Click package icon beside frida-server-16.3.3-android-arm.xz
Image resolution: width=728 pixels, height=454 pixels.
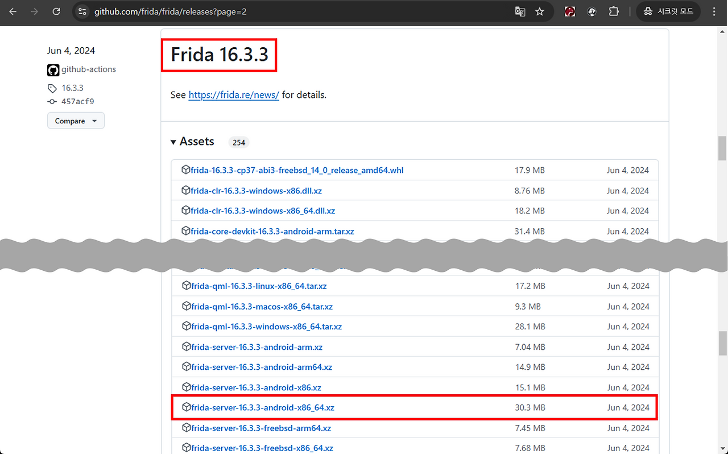[x=185, y=346]
